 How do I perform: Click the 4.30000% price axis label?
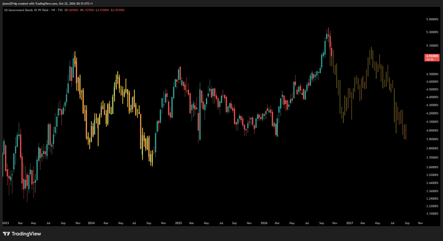coord(432,105)
